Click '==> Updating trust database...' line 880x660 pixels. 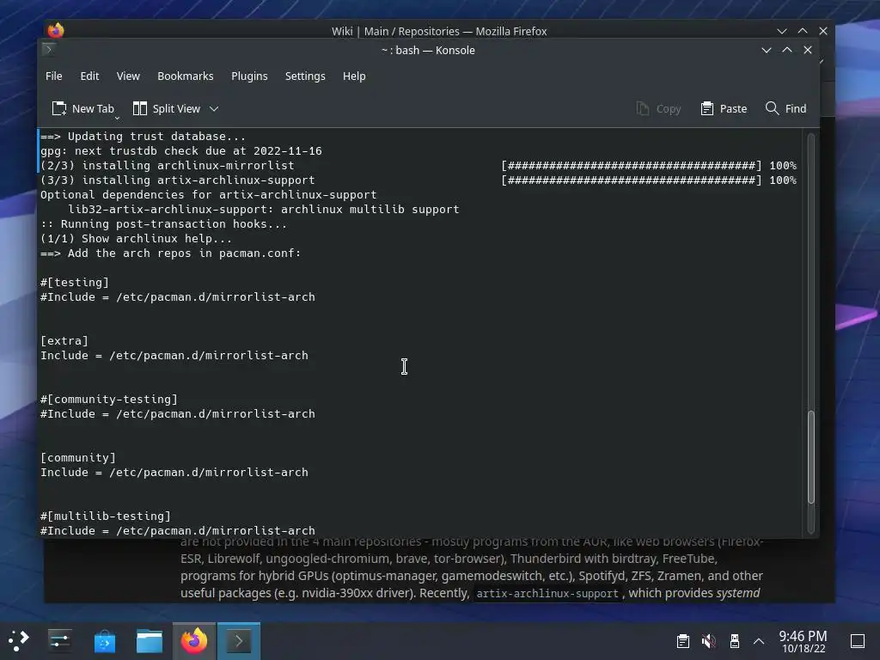click(x=144, y=137)
